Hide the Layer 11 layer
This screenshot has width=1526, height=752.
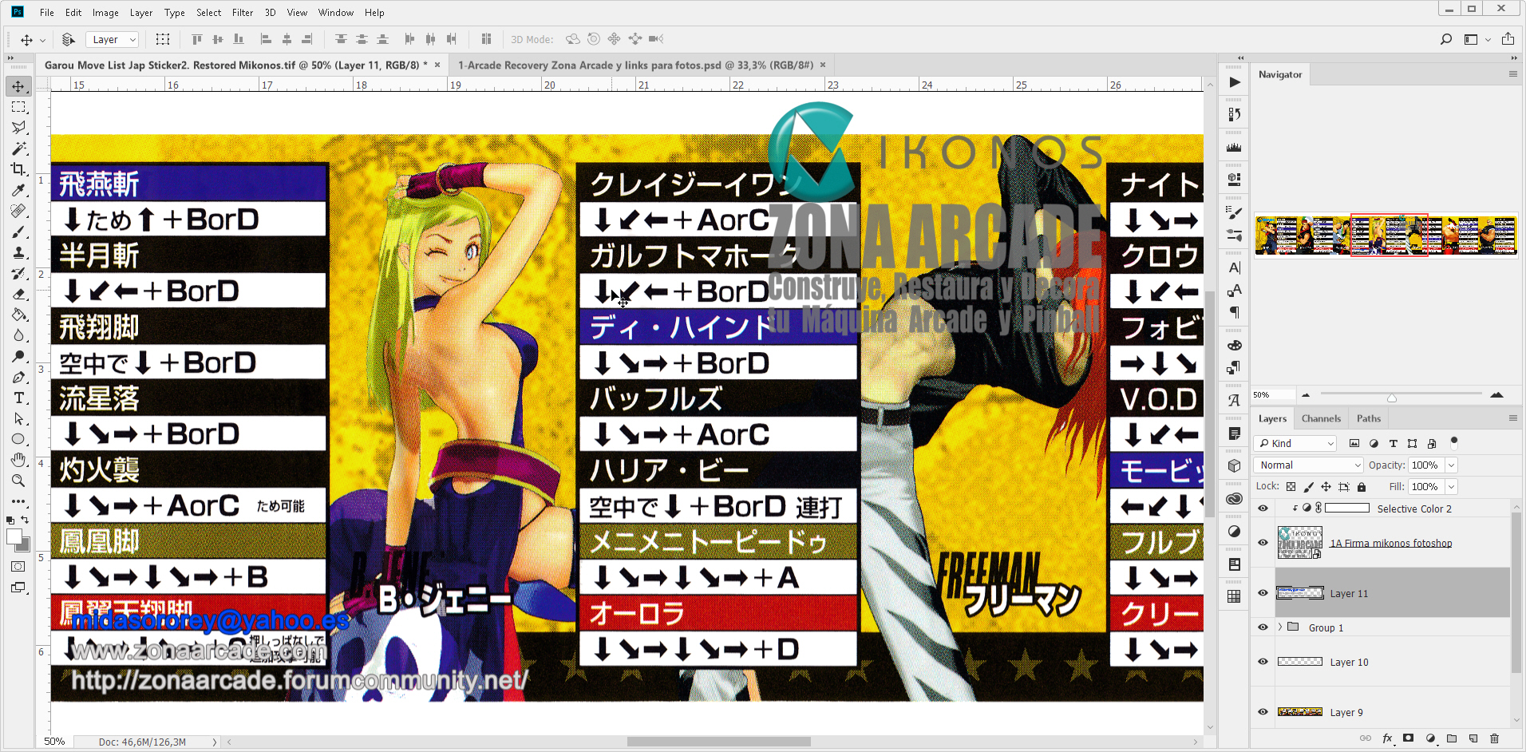coord(1263,593)
